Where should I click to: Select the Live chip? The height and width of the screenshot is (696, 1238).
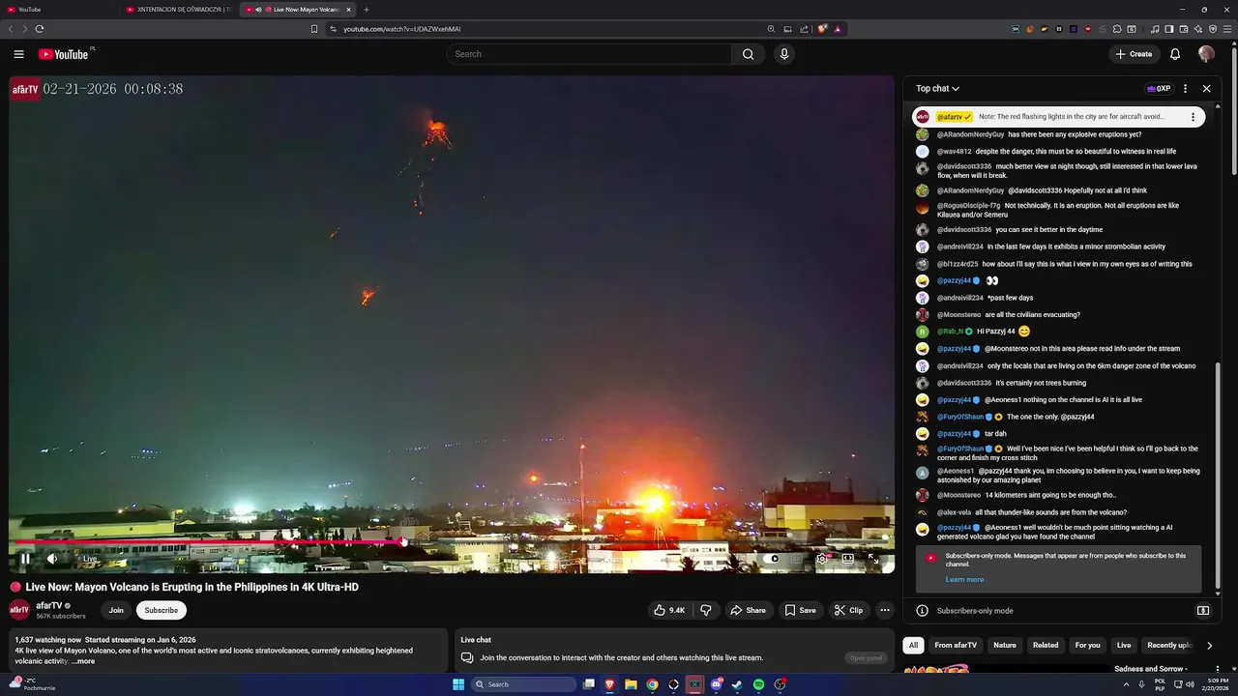coord(1124,645)
